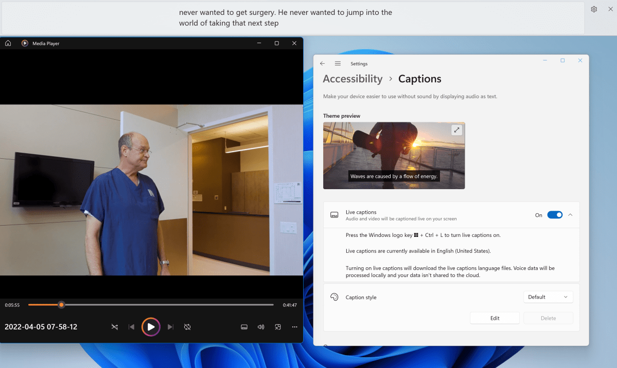This screenshot has width=617, height=368.
Task: Click the Media Player app logo
Action: 25,43
